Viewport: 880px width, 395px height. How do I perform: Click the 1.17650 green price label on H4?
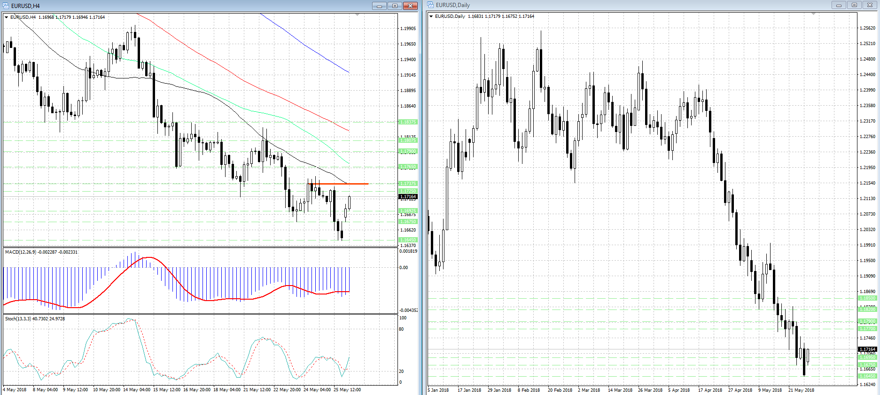(408, 167)
